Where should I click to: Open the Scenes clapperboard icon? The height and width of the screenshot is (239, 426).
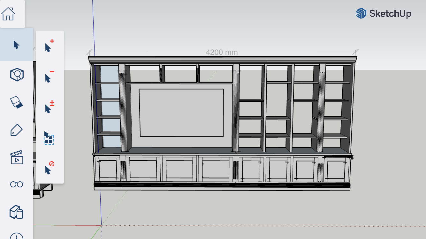pos(17,157)
